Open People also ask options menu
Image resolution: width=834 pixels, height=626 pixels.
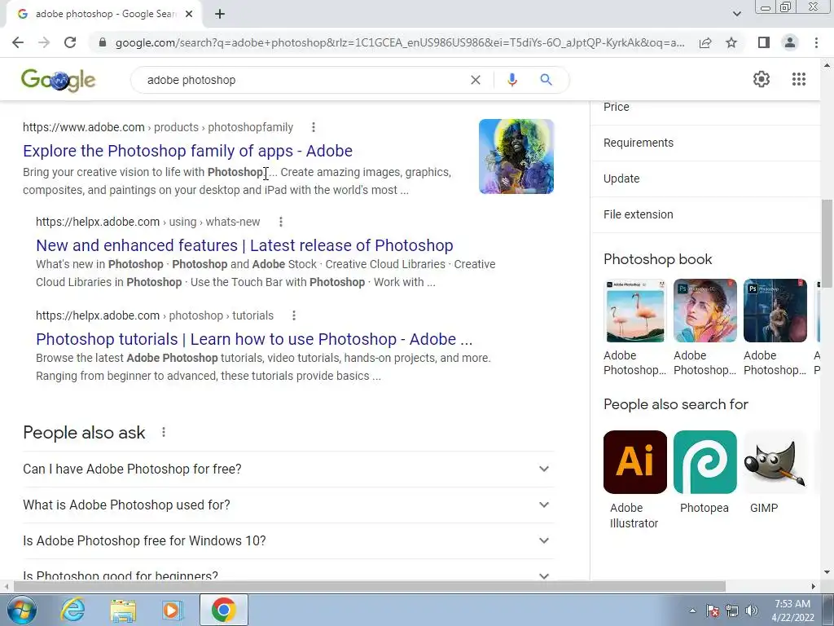(163, 432)
